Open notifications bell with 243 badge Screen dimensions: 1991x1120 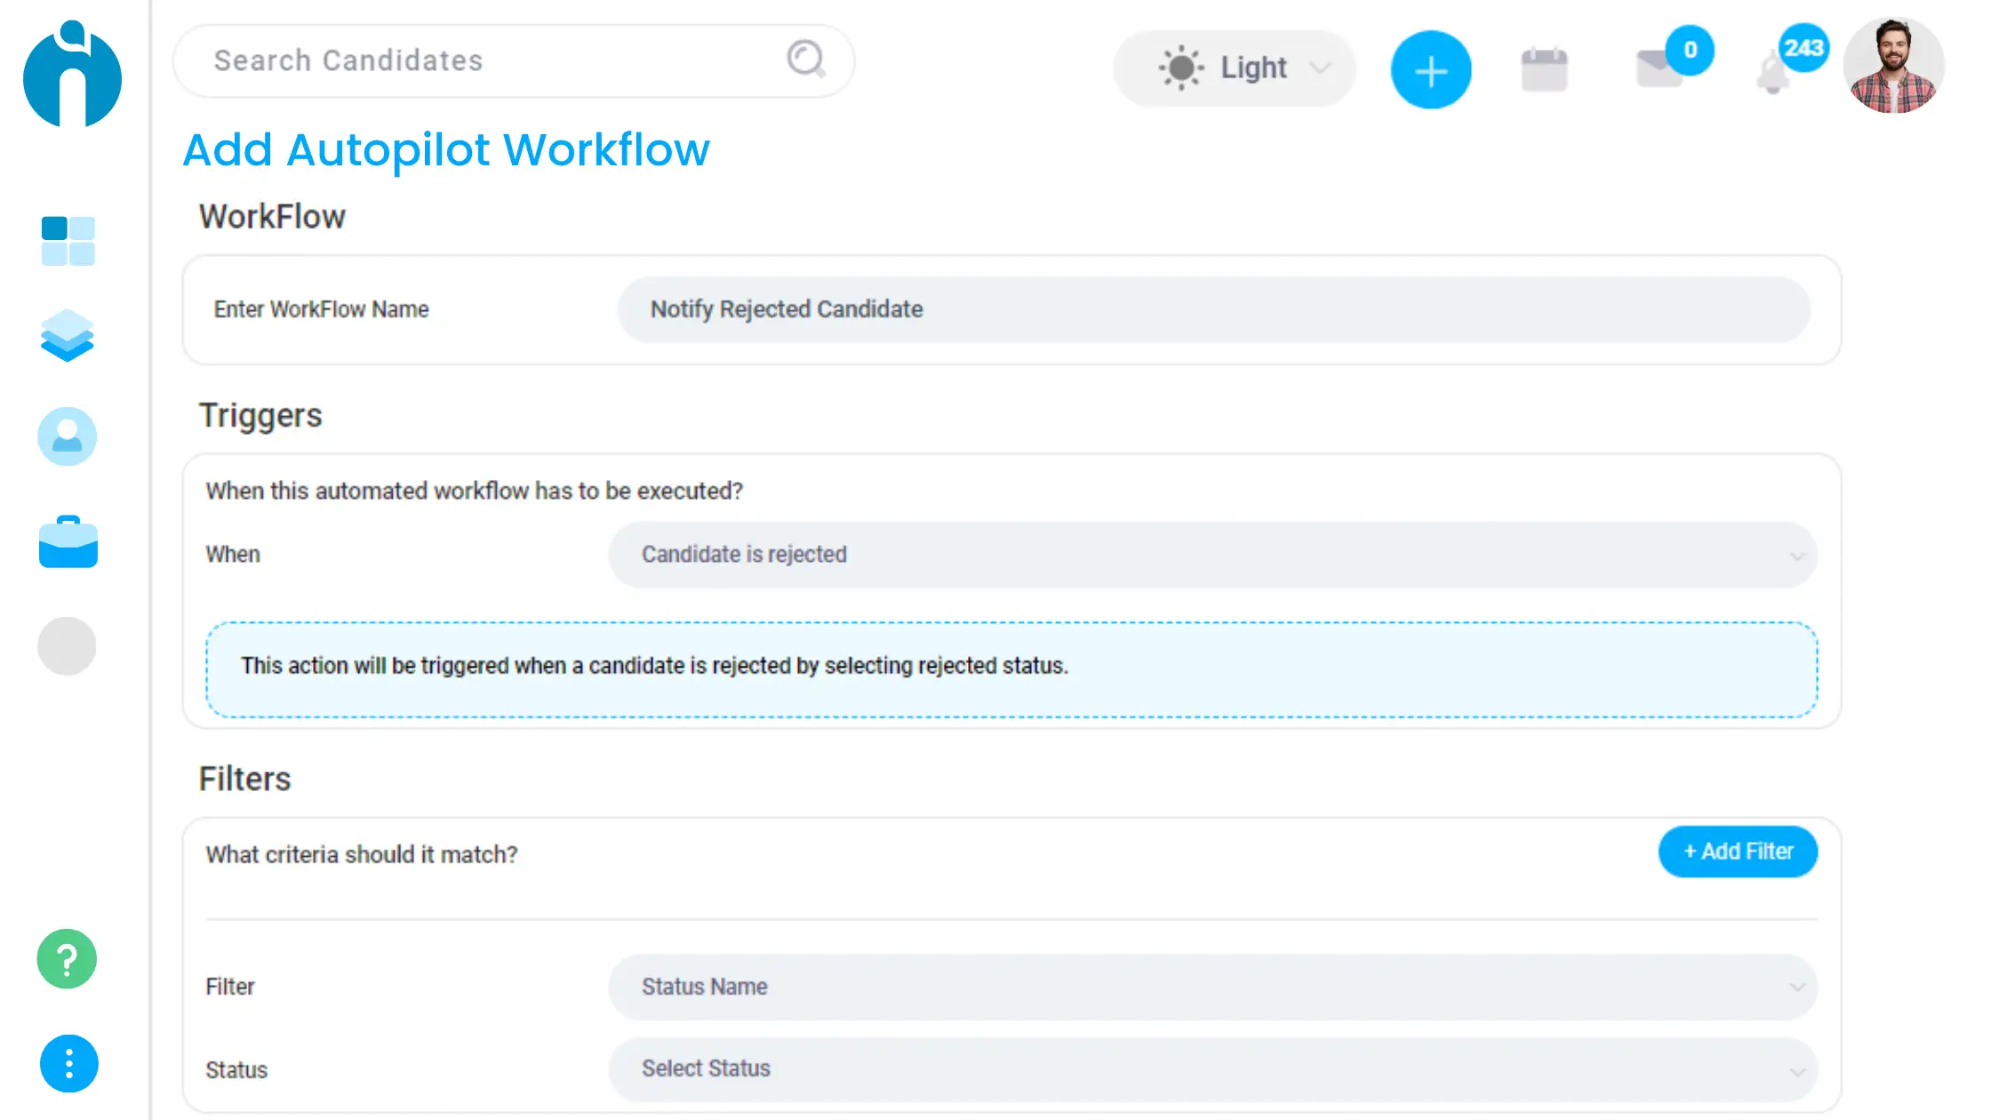click(1773, 73)
